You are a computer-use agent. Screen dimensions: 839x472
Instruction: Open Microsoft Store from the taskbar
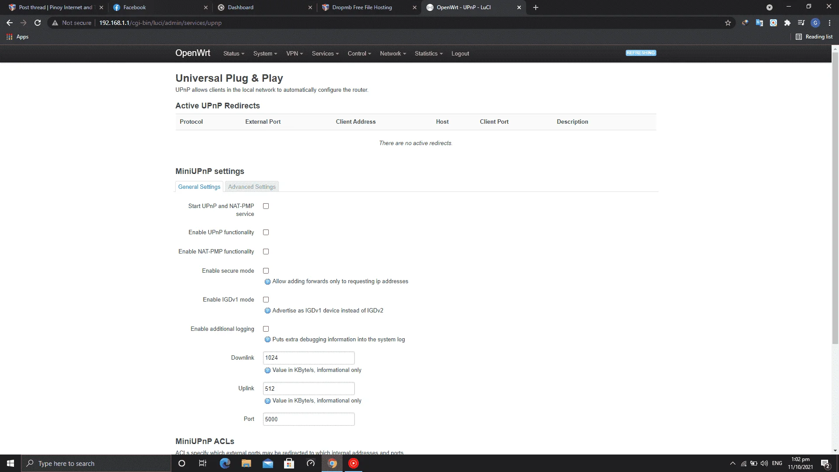[289, 463]
